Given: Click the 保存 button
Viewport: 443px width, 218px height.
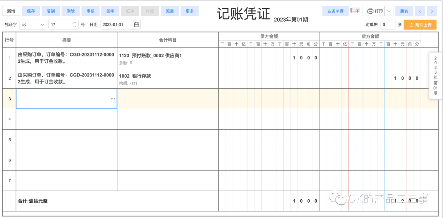Looking at the screenshot, I should click(31, 11).
